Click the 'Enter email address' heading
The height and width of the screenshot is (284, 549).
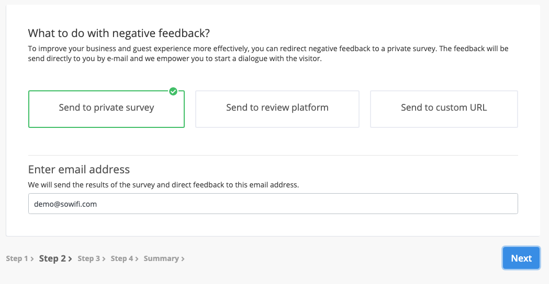pos(79,170)
